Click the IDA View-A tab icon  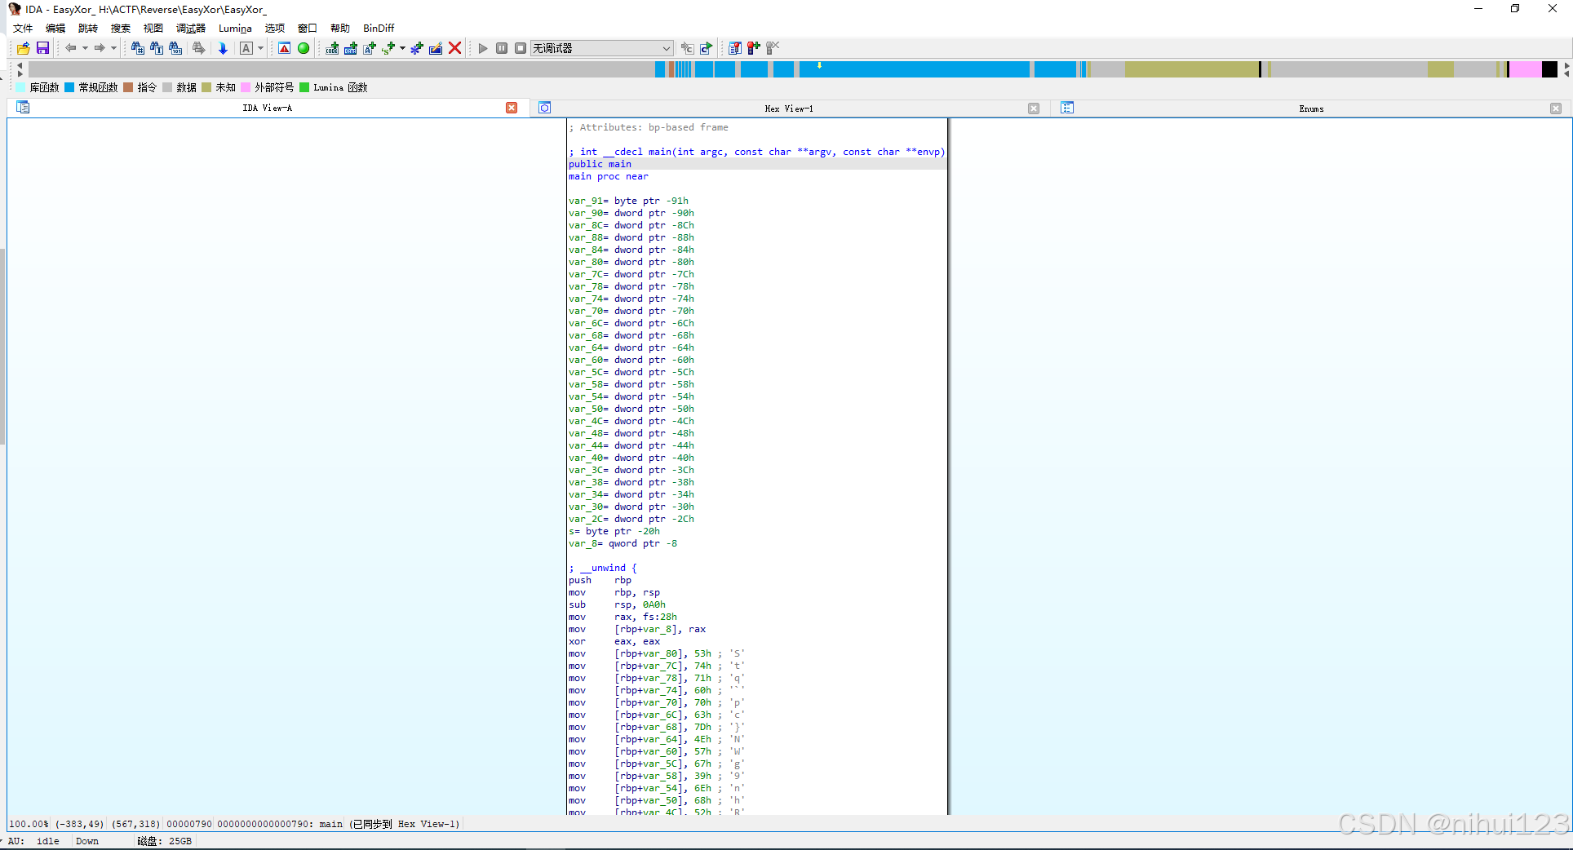(23, 108)
